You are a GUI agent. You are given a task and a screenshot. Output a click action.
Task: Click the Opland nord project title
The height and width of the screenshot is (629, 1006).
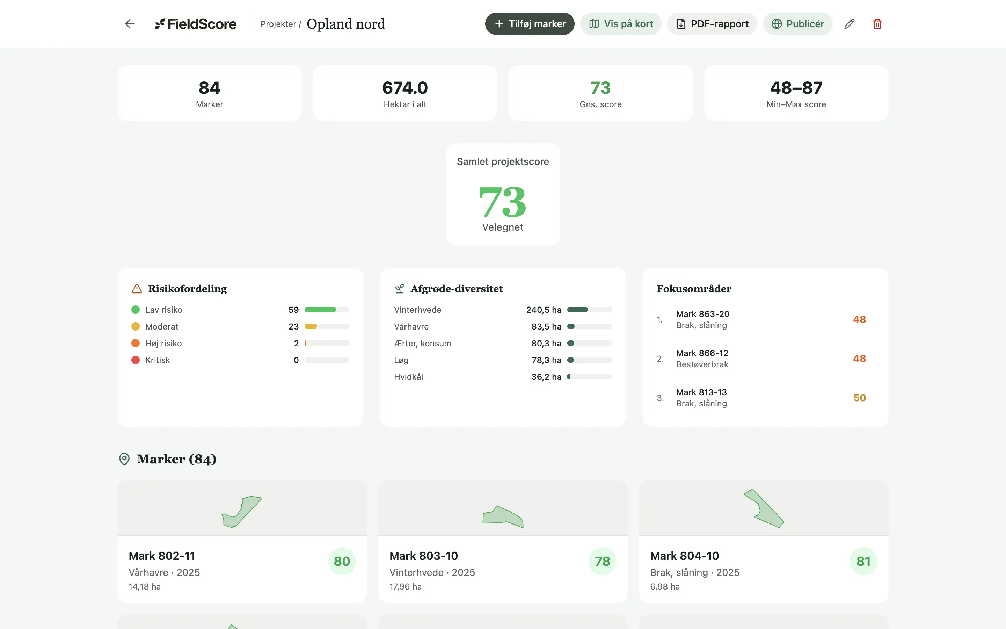346,24
